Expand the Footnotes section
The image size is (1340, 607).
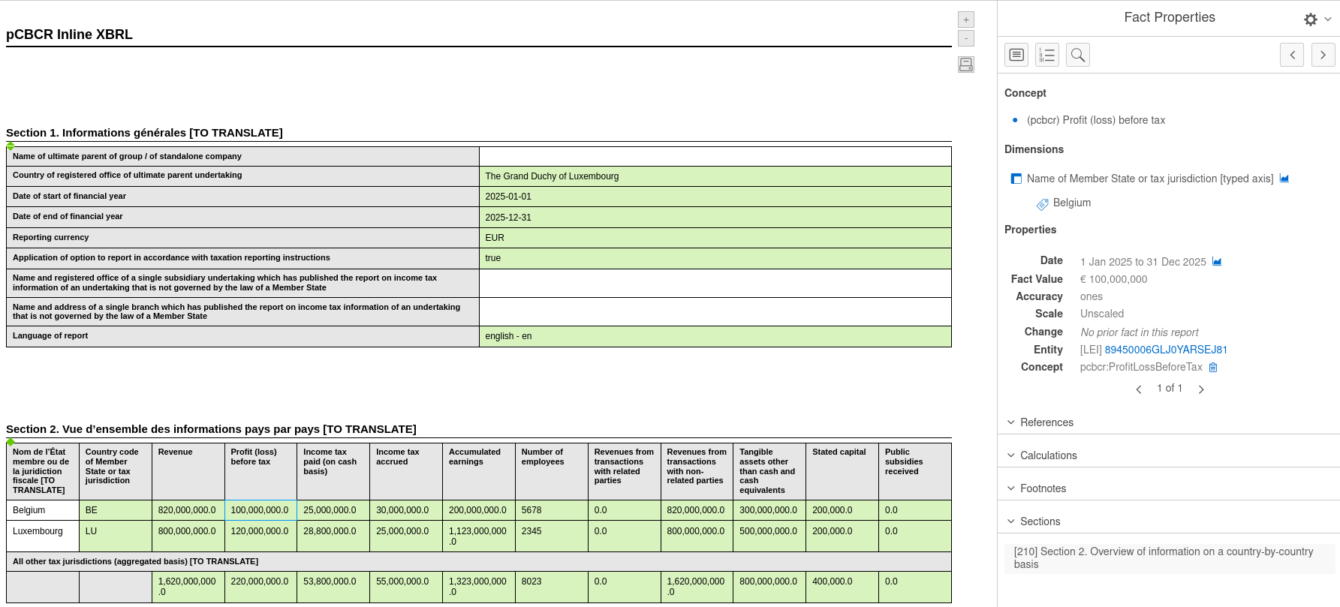pyautogui.click(x=1043, y=488)
